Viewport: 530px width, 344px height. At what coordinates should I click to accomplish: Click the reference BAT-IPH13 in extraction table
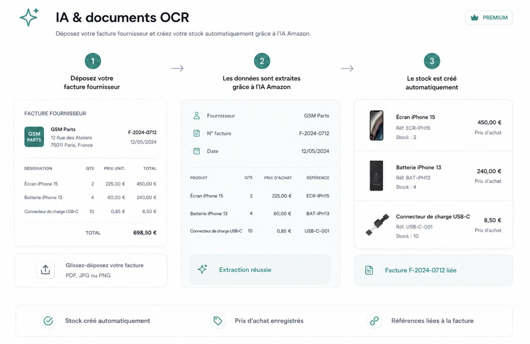click(318, 214)
